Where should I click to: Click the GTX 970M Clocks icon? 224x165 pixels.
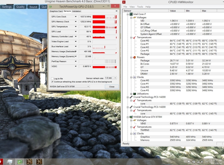point(134,133)
